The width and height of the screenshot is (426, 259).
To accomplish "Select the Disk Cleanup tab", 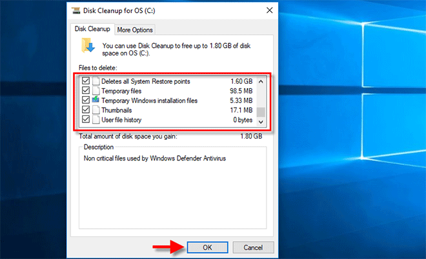I will click(x=92, y=29).
